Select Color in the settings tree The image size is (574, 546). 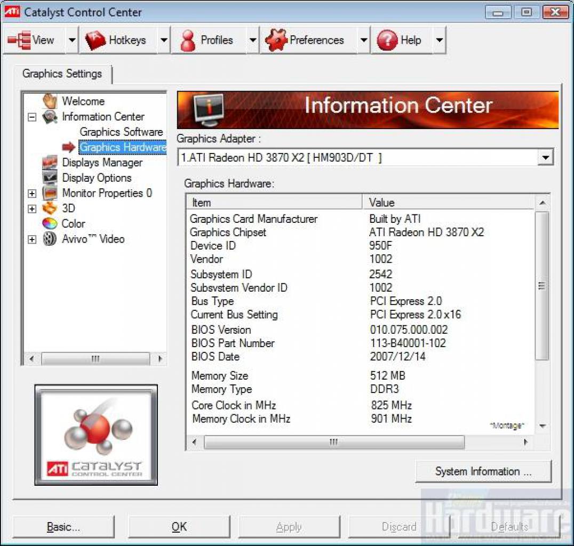tap(73, 223)
